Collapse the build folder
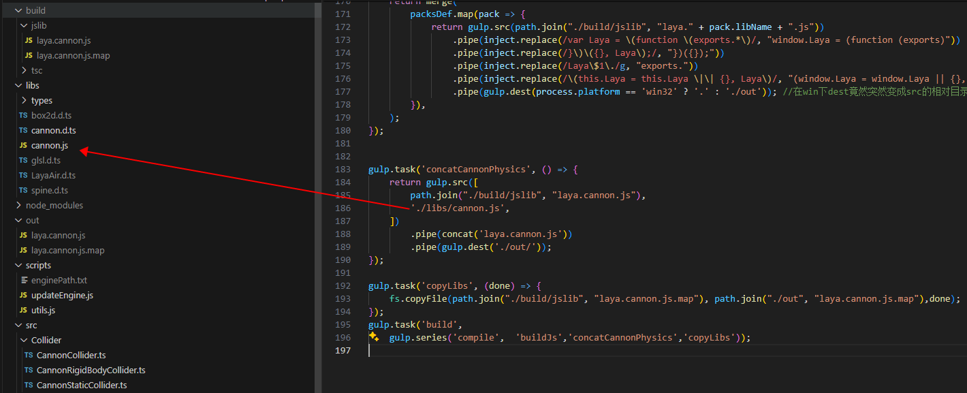The width and height of the screenshot is (967, 393). 18,10
